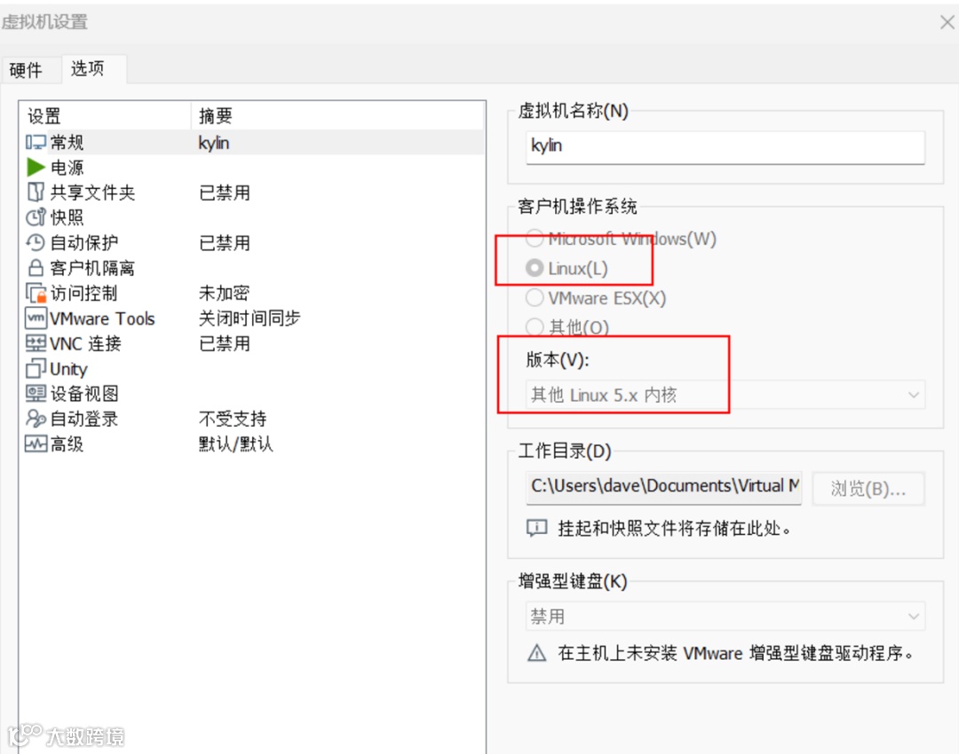959x754 pixels.
Task: Click the 客户机隔离 padlock icon
Action: (x=36, y=268)
